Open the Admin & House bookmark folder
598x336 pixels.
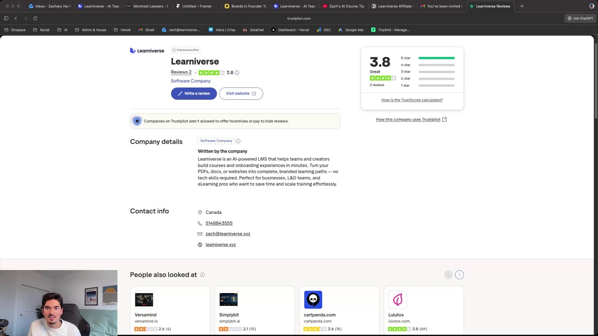tap(91, 30)
